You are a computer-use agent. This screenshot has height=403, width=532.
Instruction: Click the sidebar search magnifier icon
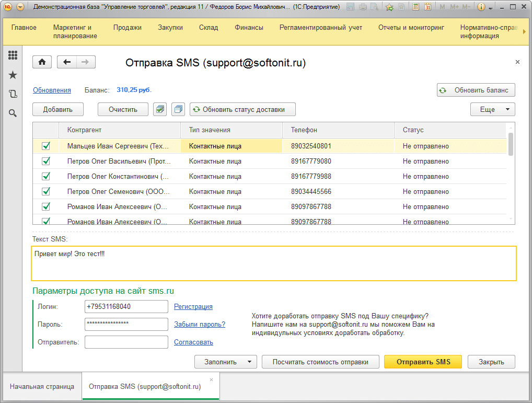pos(13,113)
